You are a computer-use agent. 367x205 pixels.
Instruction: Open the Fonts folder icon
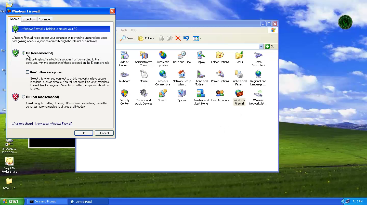239,57
